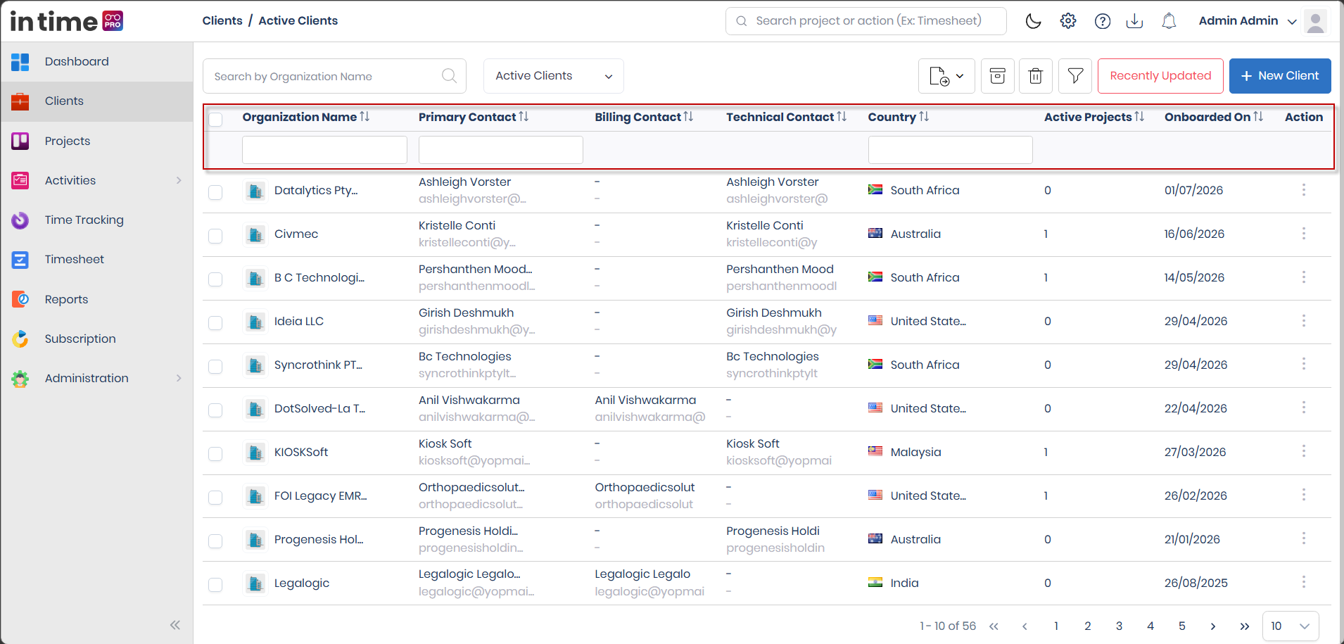This screenshot has width=1344, height=644.
Task: Sort by Technical Contact column
Action: [842, 117]
